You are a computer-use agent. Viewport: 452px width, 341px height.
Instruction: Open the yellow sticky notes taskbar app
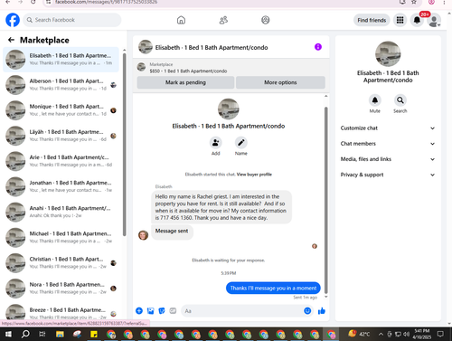coord(94,334)
